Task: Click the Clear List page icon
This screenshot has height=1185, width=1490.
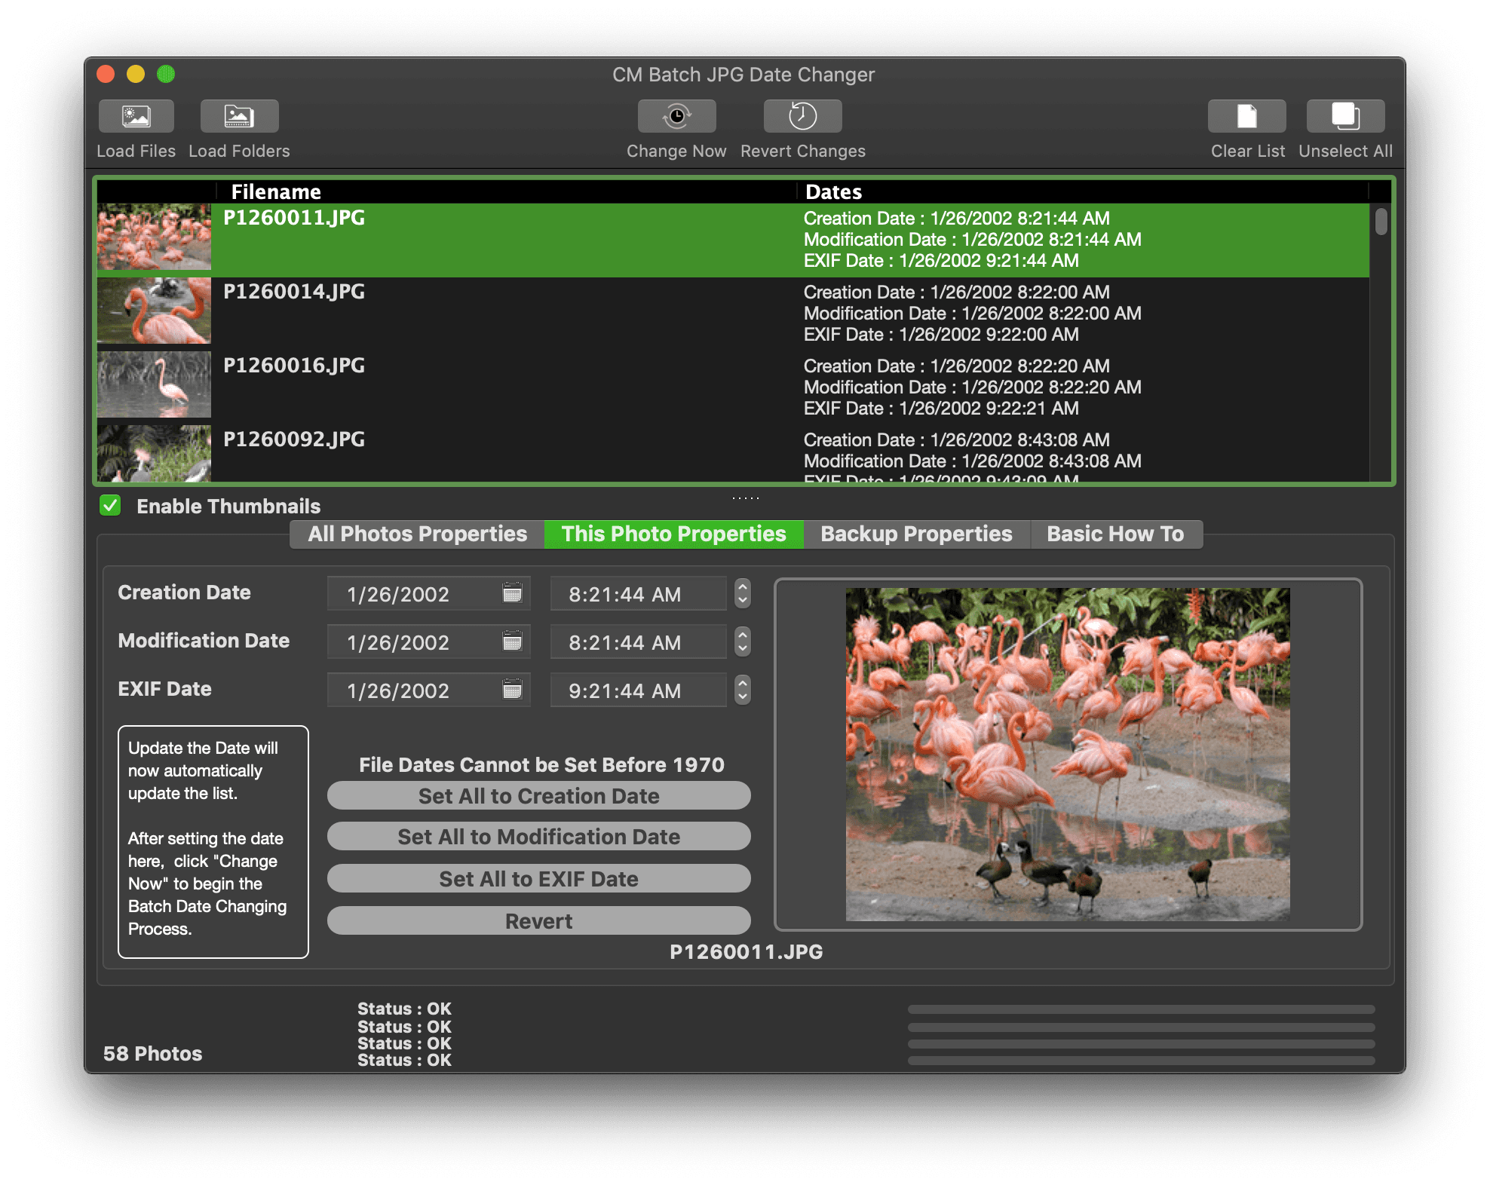Action: coord(1246,116)
